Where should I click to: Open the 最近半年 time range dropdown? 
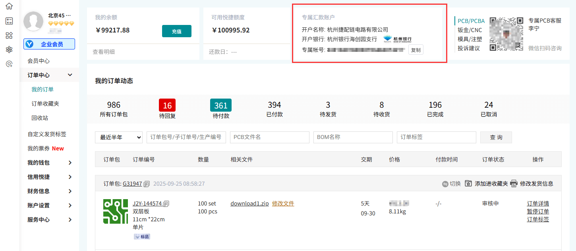[x=118, y=137]
